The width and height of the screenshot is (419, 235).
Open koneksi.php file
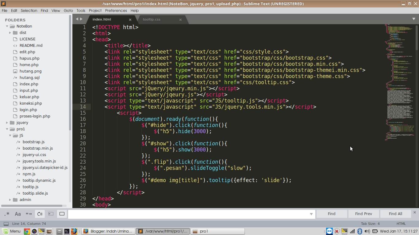coord(31,103)
